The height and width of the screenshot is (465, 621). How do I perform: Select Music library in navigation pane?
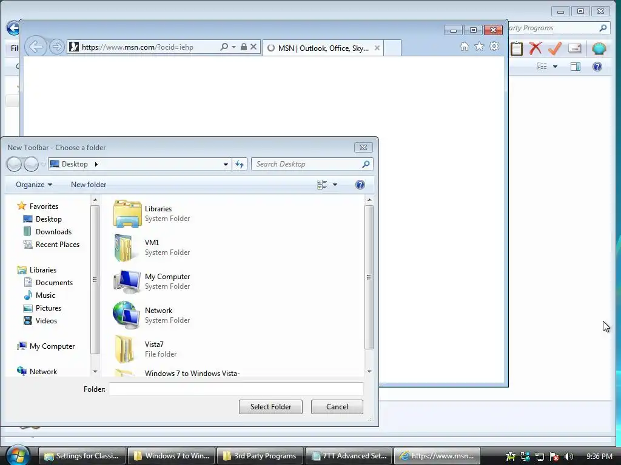[x=39, y=295]
